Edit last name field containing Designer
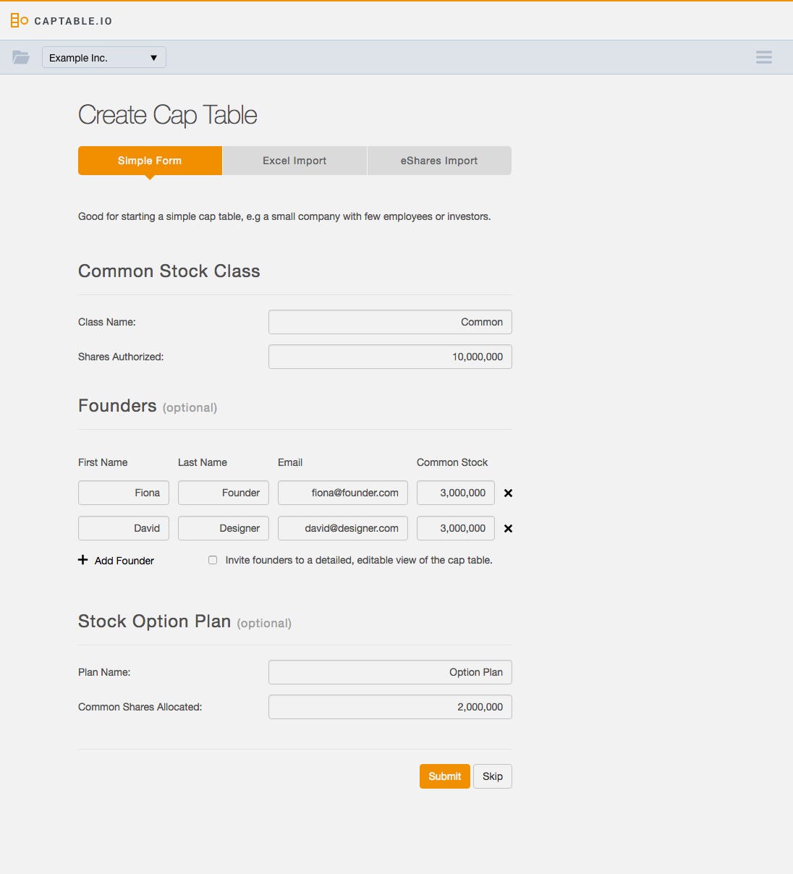This screenshot has width=793, height=874. [224, 528]
